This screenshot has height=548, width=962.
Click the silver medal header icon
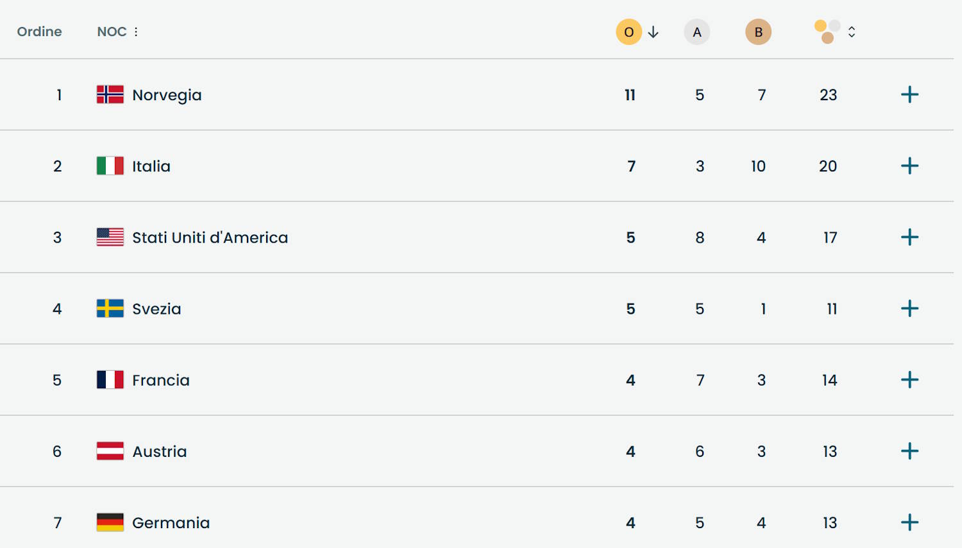[696, 32]
